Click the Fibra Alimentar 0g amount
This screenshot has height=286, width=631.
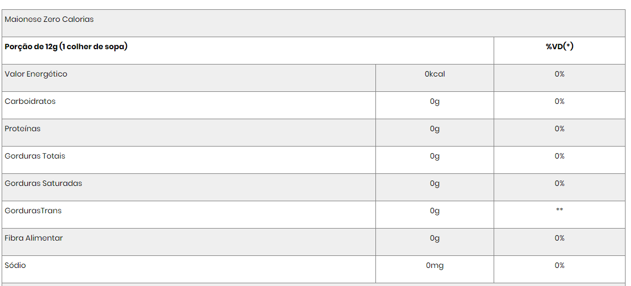pyautogui.click(x=435, y=238)
